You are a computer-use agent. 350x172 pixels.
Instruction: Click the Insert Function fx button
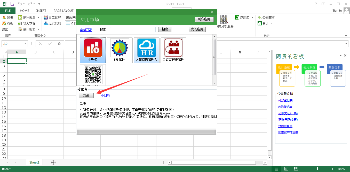pos(59,44)
